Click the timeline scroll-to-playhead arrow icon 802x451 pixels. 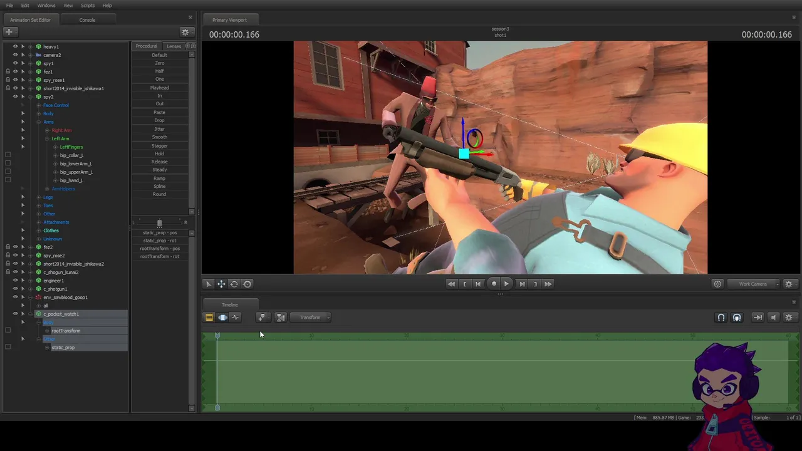[x=758, y=318]
